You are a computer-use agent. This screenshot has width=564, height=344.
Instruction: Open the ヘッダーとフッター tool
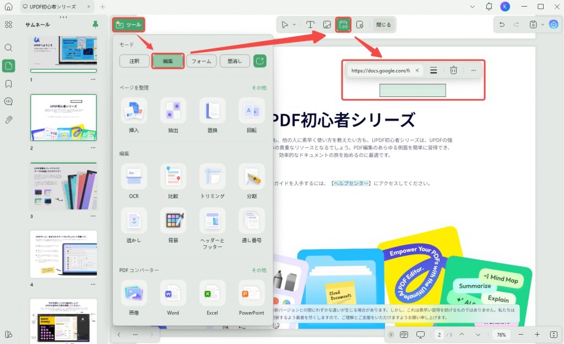[212, 228]
